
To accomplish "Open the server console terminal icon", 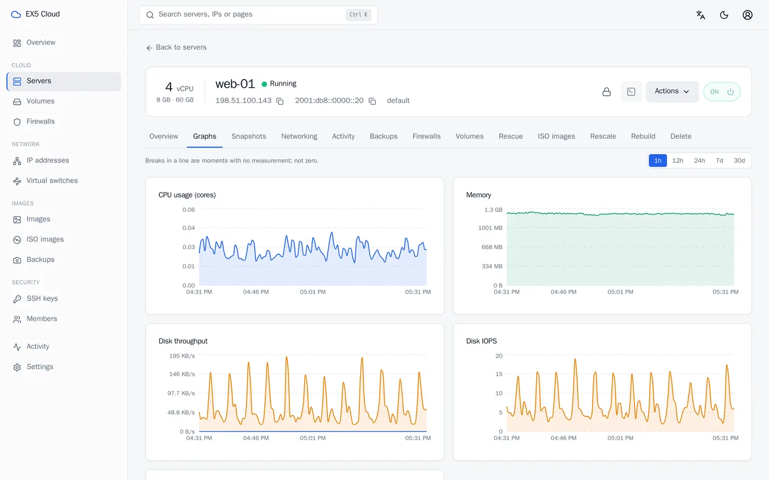I will coord(631,92).
